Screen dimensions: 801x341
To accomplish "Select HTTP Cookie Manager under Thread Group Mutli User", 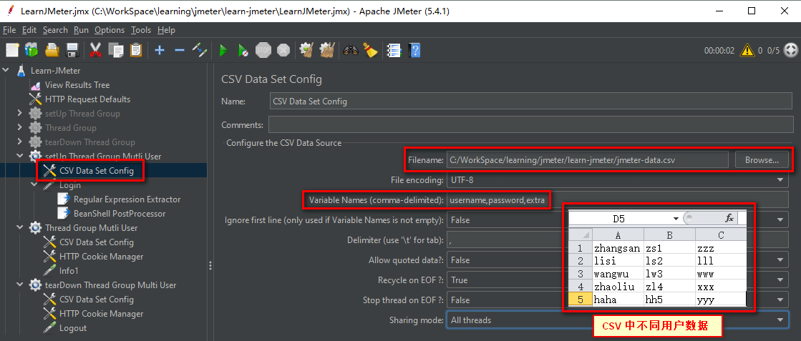I will (101, 256).
